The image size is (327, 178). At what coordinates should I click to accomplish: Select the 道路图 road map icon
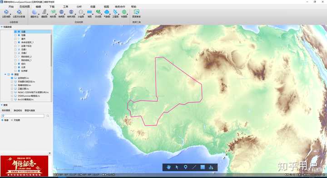[44, 12]
